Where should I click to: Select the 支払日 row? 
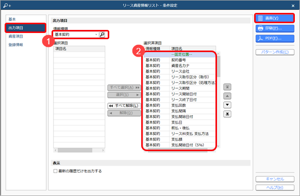[x=179, y=122]
